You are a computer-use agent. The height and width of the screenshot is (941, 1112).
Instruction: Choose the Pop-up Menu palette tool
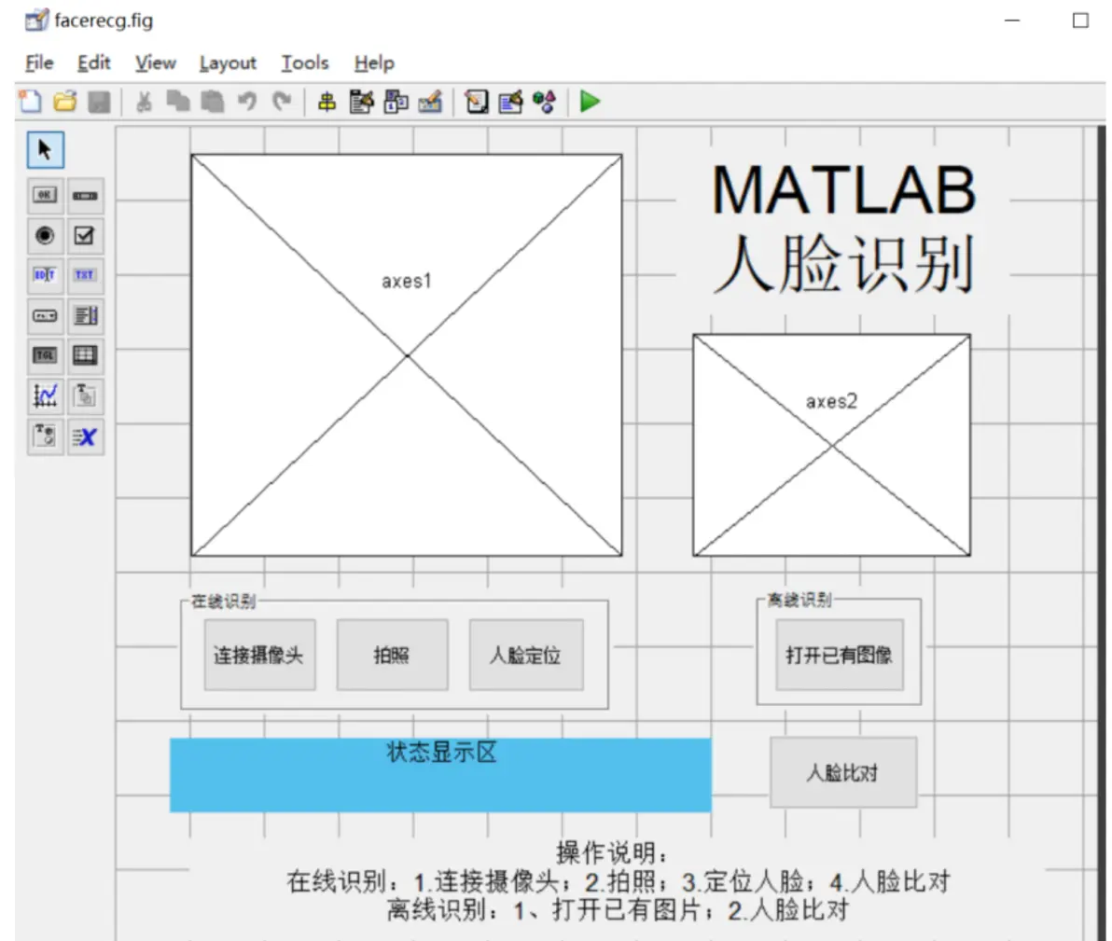(45, 315)
